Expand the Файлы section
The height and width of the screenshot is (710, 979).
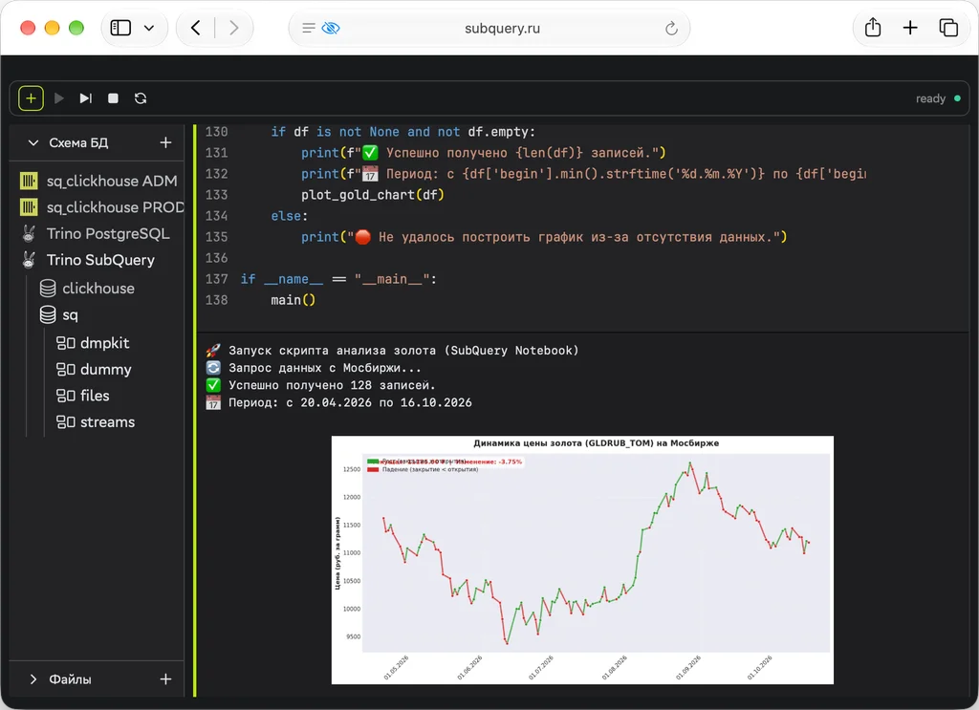pyautogui.click(x=33, y=678)
